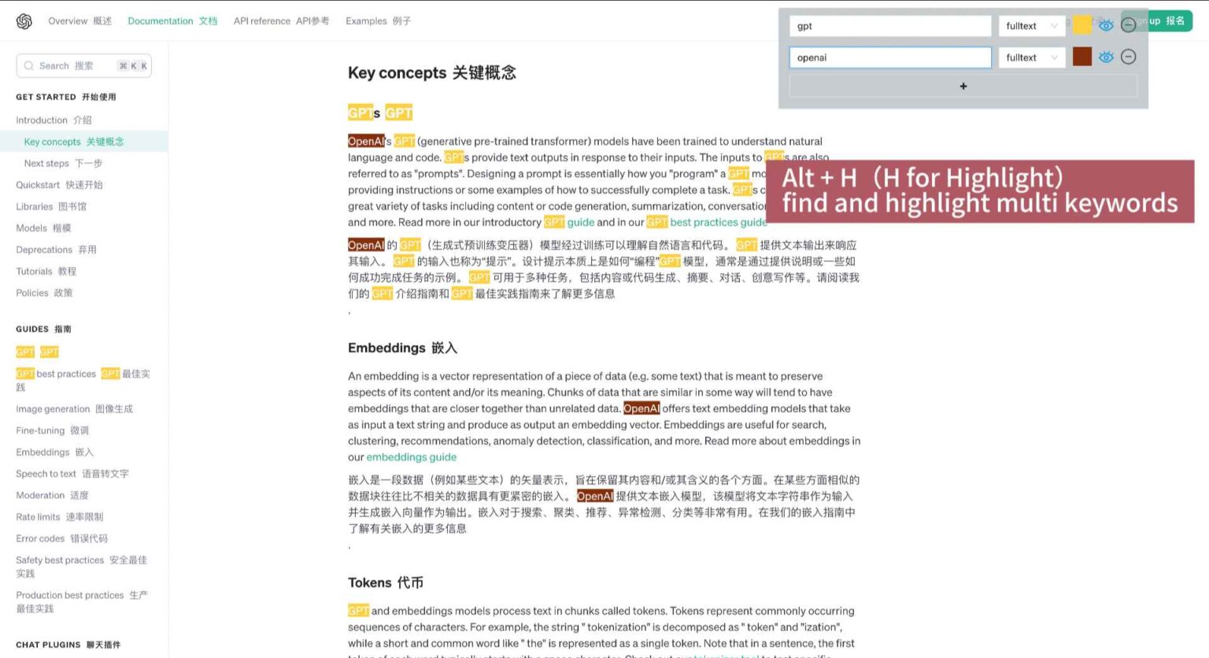Open Error codes 错误代码 in the sidebar
The image size is (1209, 658).
coord(61,538)
